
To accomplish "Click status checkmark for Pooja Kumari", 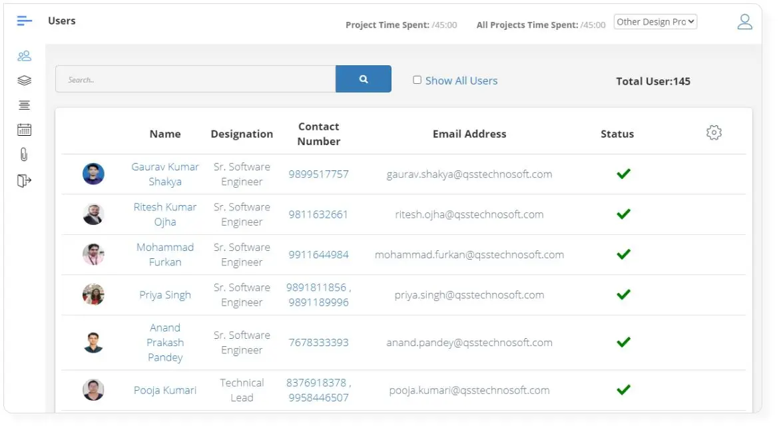I will tap(623, 390).
